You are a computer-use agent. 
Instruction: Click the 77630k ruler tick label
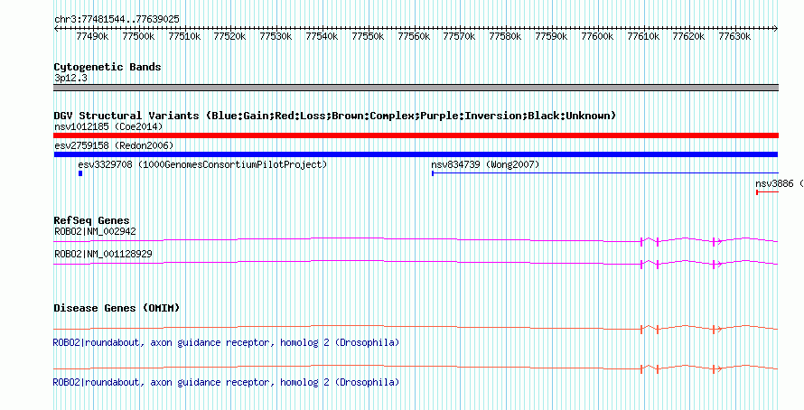[734, 37]
